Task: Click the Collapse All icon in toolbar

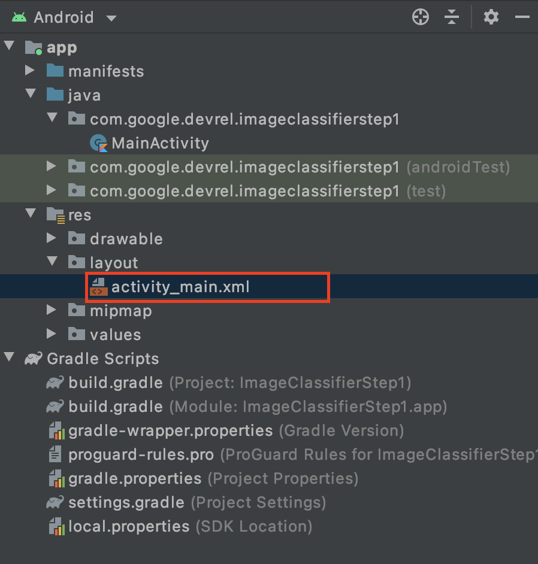Action: coord(452,17)
